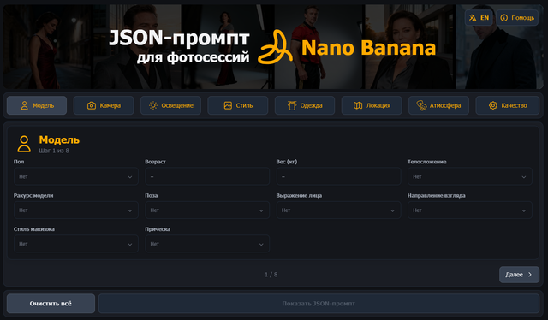The image size is (548, 320).
Task: Click the yellow banana logo icon
Action: coord(275,47)
